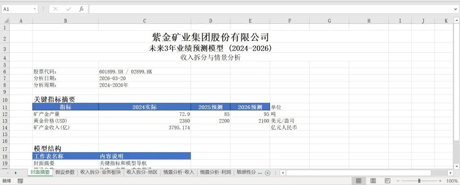The image size is (460, 185).
Task: Select column F header
Action: [x=290, y=21]
